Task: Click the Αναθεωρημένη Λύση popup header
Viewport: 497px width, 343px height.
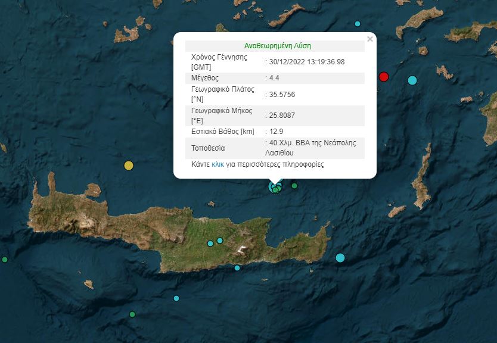Action: click(x=278, y=45)
